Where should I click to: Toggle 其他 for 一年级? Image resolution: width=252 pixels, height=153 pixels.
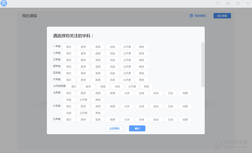pos(142,47)
